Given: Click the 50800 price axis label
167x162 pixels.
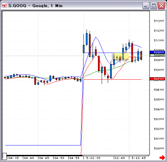Looking at the screenshot, I should [x=159, y=70].
